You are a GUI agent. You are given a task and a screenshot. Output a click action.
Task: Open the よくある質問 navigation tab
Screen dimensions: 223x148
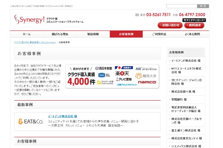click(x=193, y=34)
